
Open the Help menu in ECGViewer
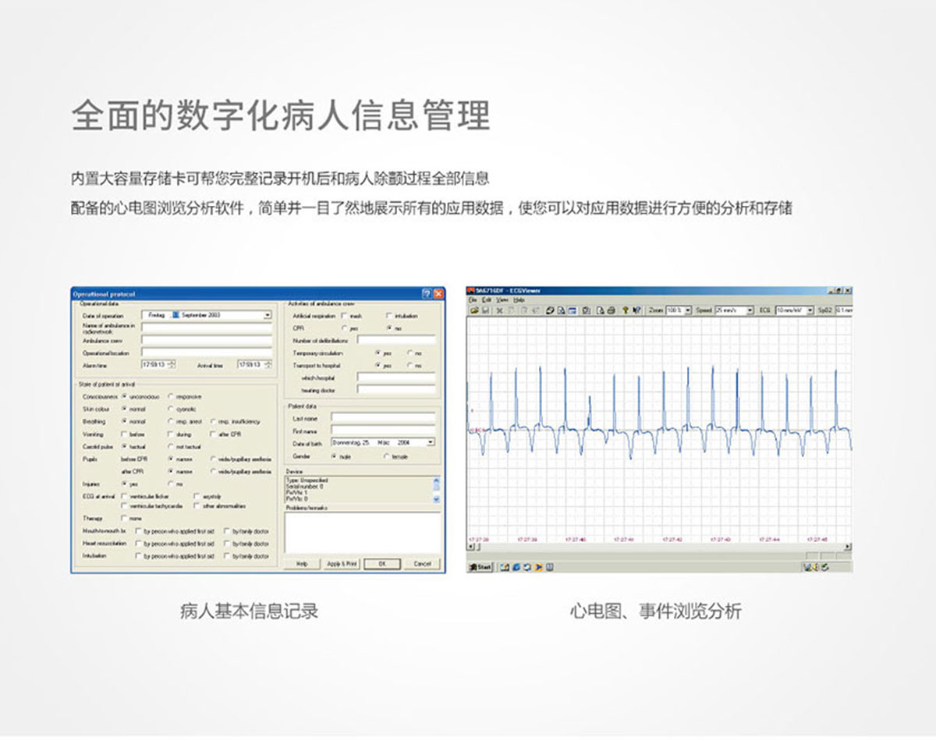[519, 300]
